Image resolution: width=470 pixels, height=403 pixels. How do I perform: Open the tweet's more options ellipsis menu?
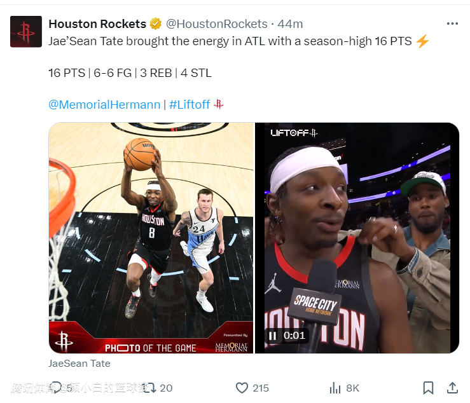click(x=452, y=24)
